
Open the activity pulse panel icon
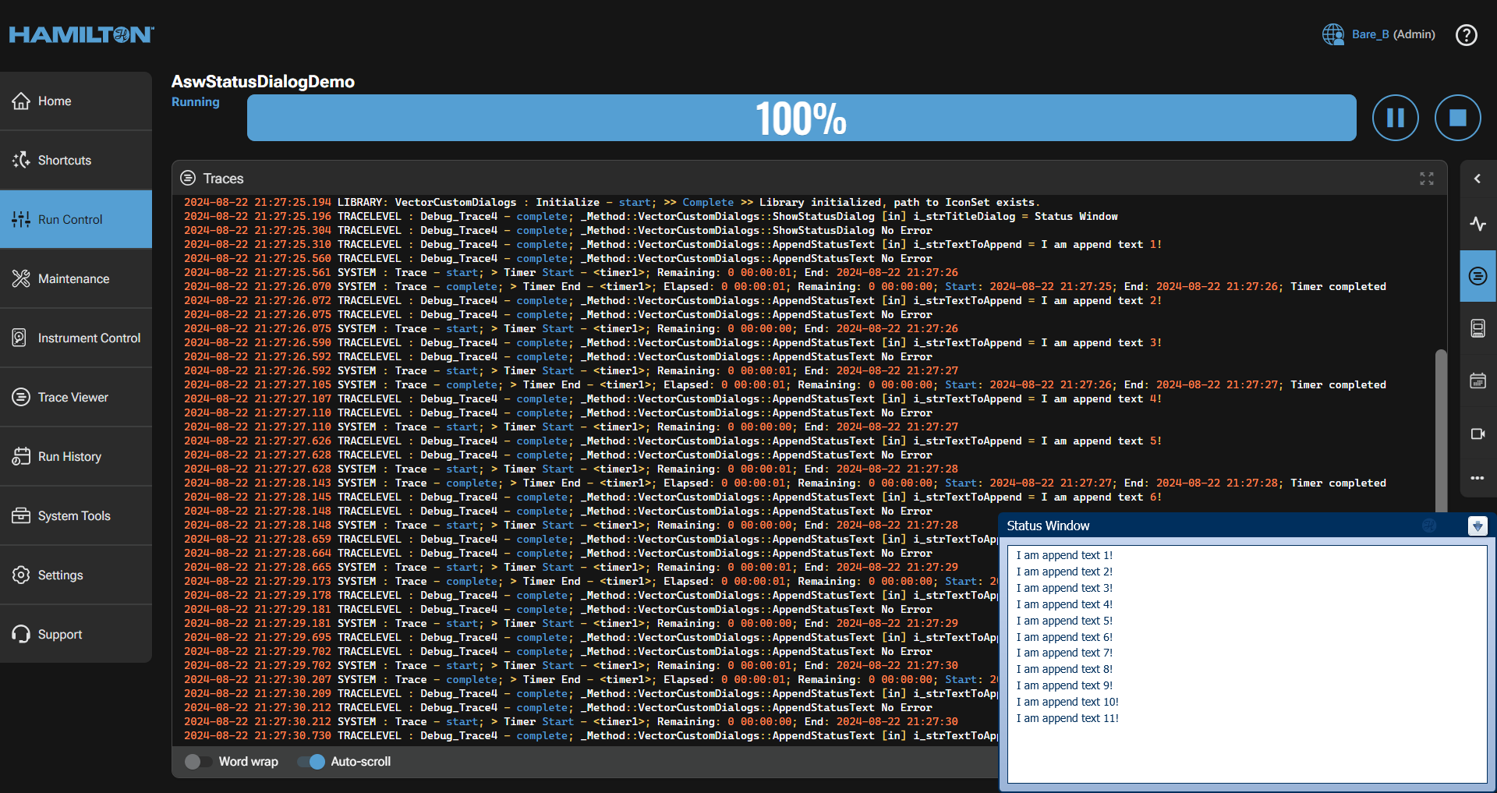click(x=1478, y=224)
